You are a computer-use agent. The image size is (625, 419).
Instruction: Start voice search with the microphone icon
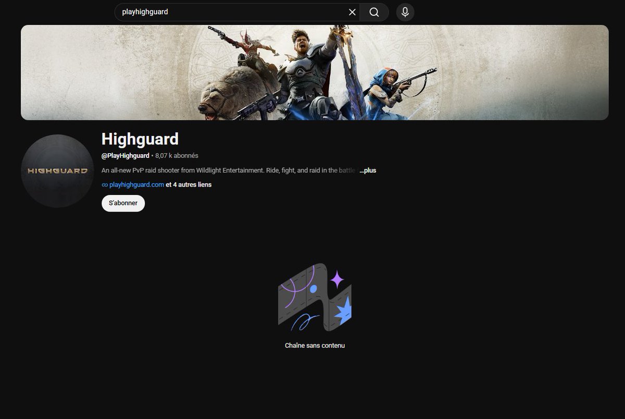[405, 12]
